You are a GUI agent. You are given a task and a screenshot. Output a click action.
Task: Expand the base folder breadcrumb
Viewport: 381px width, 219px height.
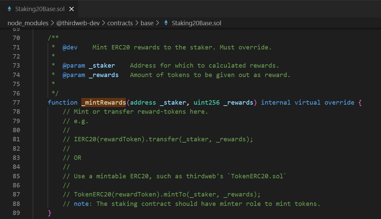click(x=147, y=23)
